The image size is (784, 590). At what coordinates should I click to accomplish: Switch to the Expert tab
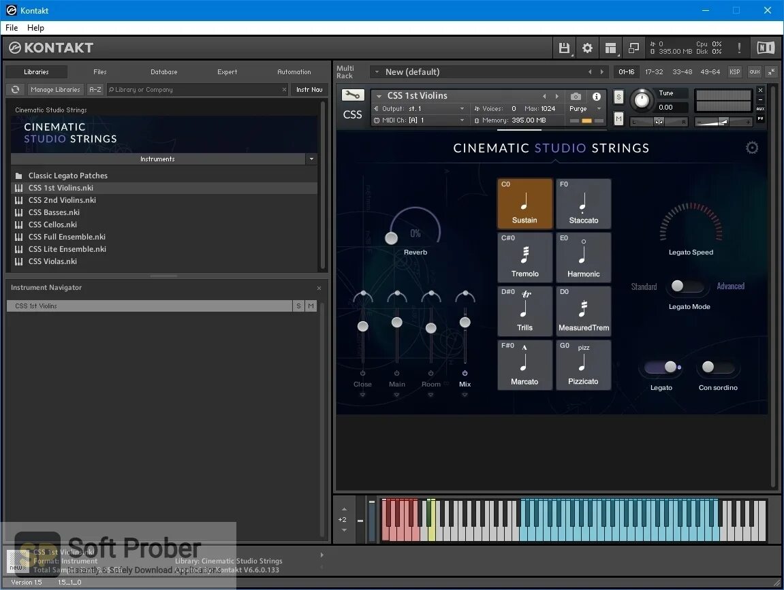tap(227, 72)
